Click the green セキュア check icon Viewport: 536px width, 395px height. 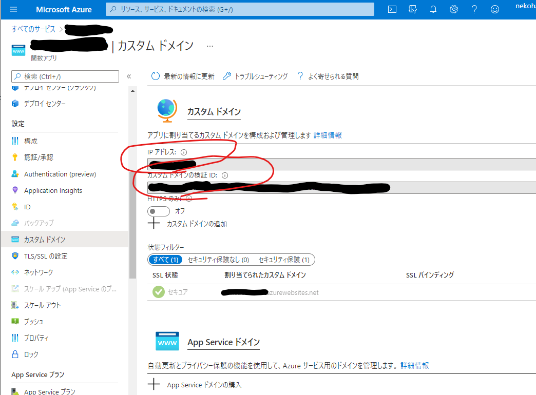click(158, 292)
